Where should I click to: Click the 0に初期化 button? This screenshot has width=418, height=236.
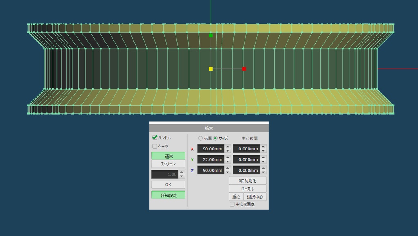[248, 181]
